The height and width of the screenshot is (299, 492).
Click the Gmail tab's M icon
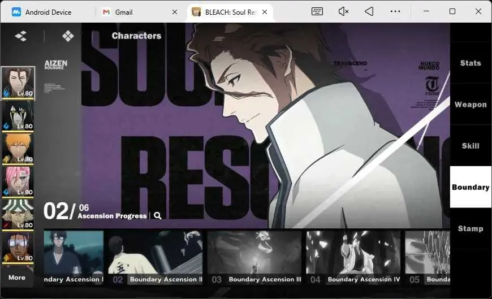point(106,12)
